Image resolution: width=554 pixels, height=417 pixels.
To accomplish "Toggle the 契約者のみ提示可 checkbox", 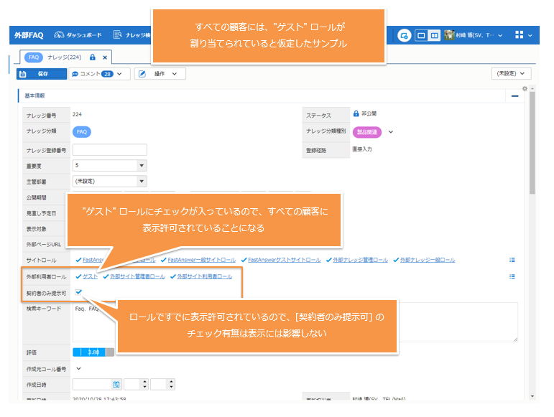I will click(x=78, y=293).
